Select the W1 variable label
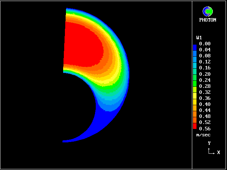This screenshot has height=170, width=227. pyautogui.click(x=199, y=38)
